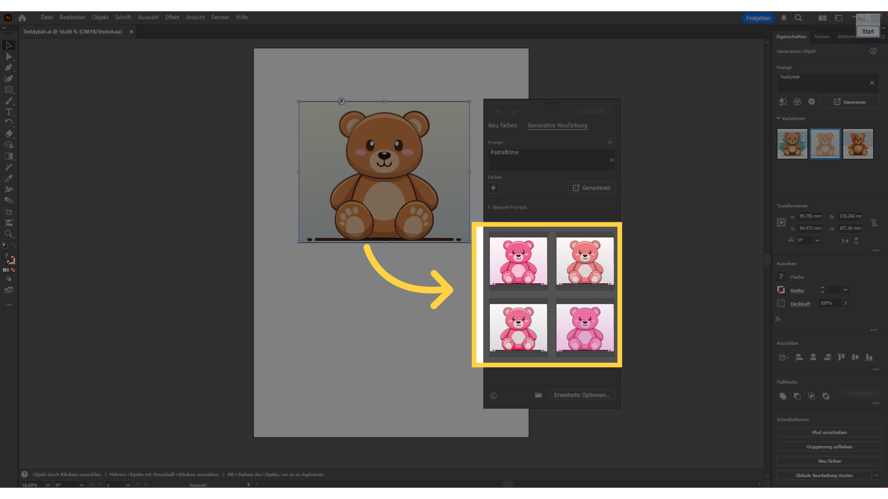Click Horizontal Align Center icon
The image size is (888, 499).
click(813, 357)
